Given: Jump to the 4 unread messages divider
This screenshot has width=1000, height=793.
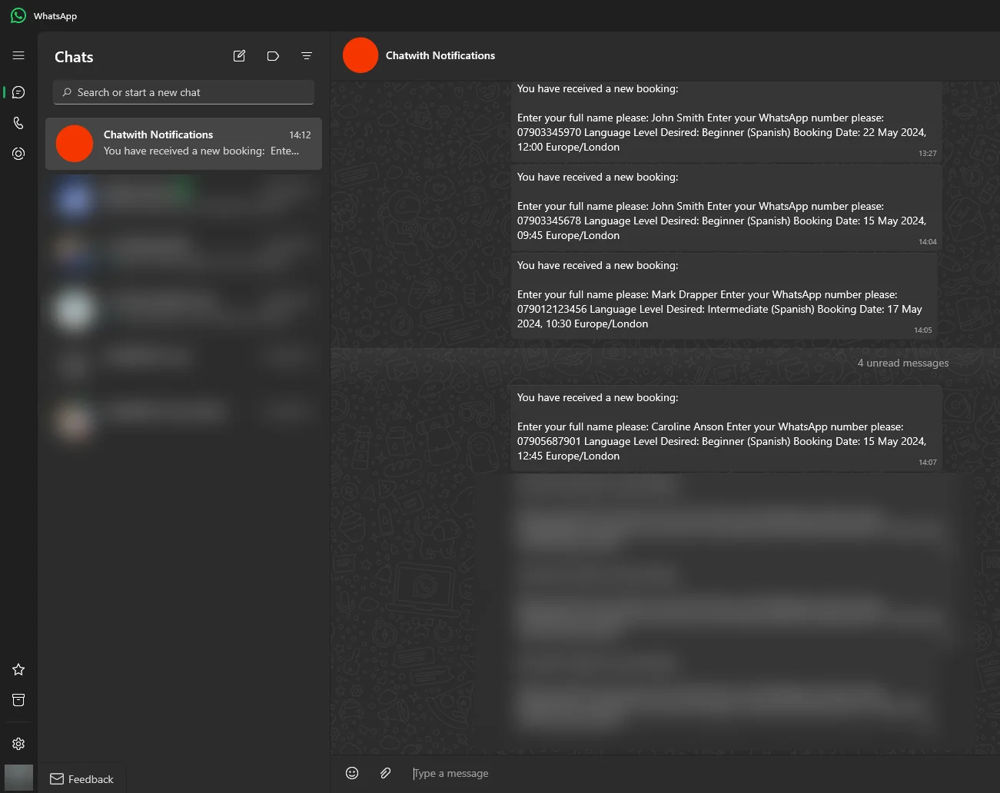Looking at the screenshot, I should (x=902, y=363).
